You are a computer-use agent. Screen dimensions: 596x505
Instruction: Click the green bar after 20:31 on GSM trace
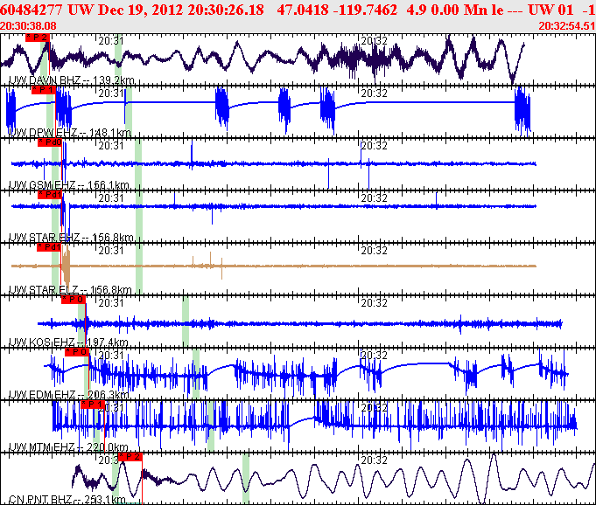tap(138, 164)
